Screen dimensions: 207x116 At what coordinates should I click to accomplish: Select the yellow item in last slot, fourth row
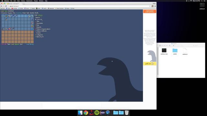[x=32, y=26]
